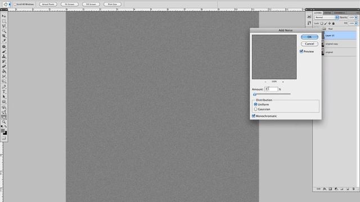
Task: Toggle Monochromatic checkbox
Action: coord(254,116)
